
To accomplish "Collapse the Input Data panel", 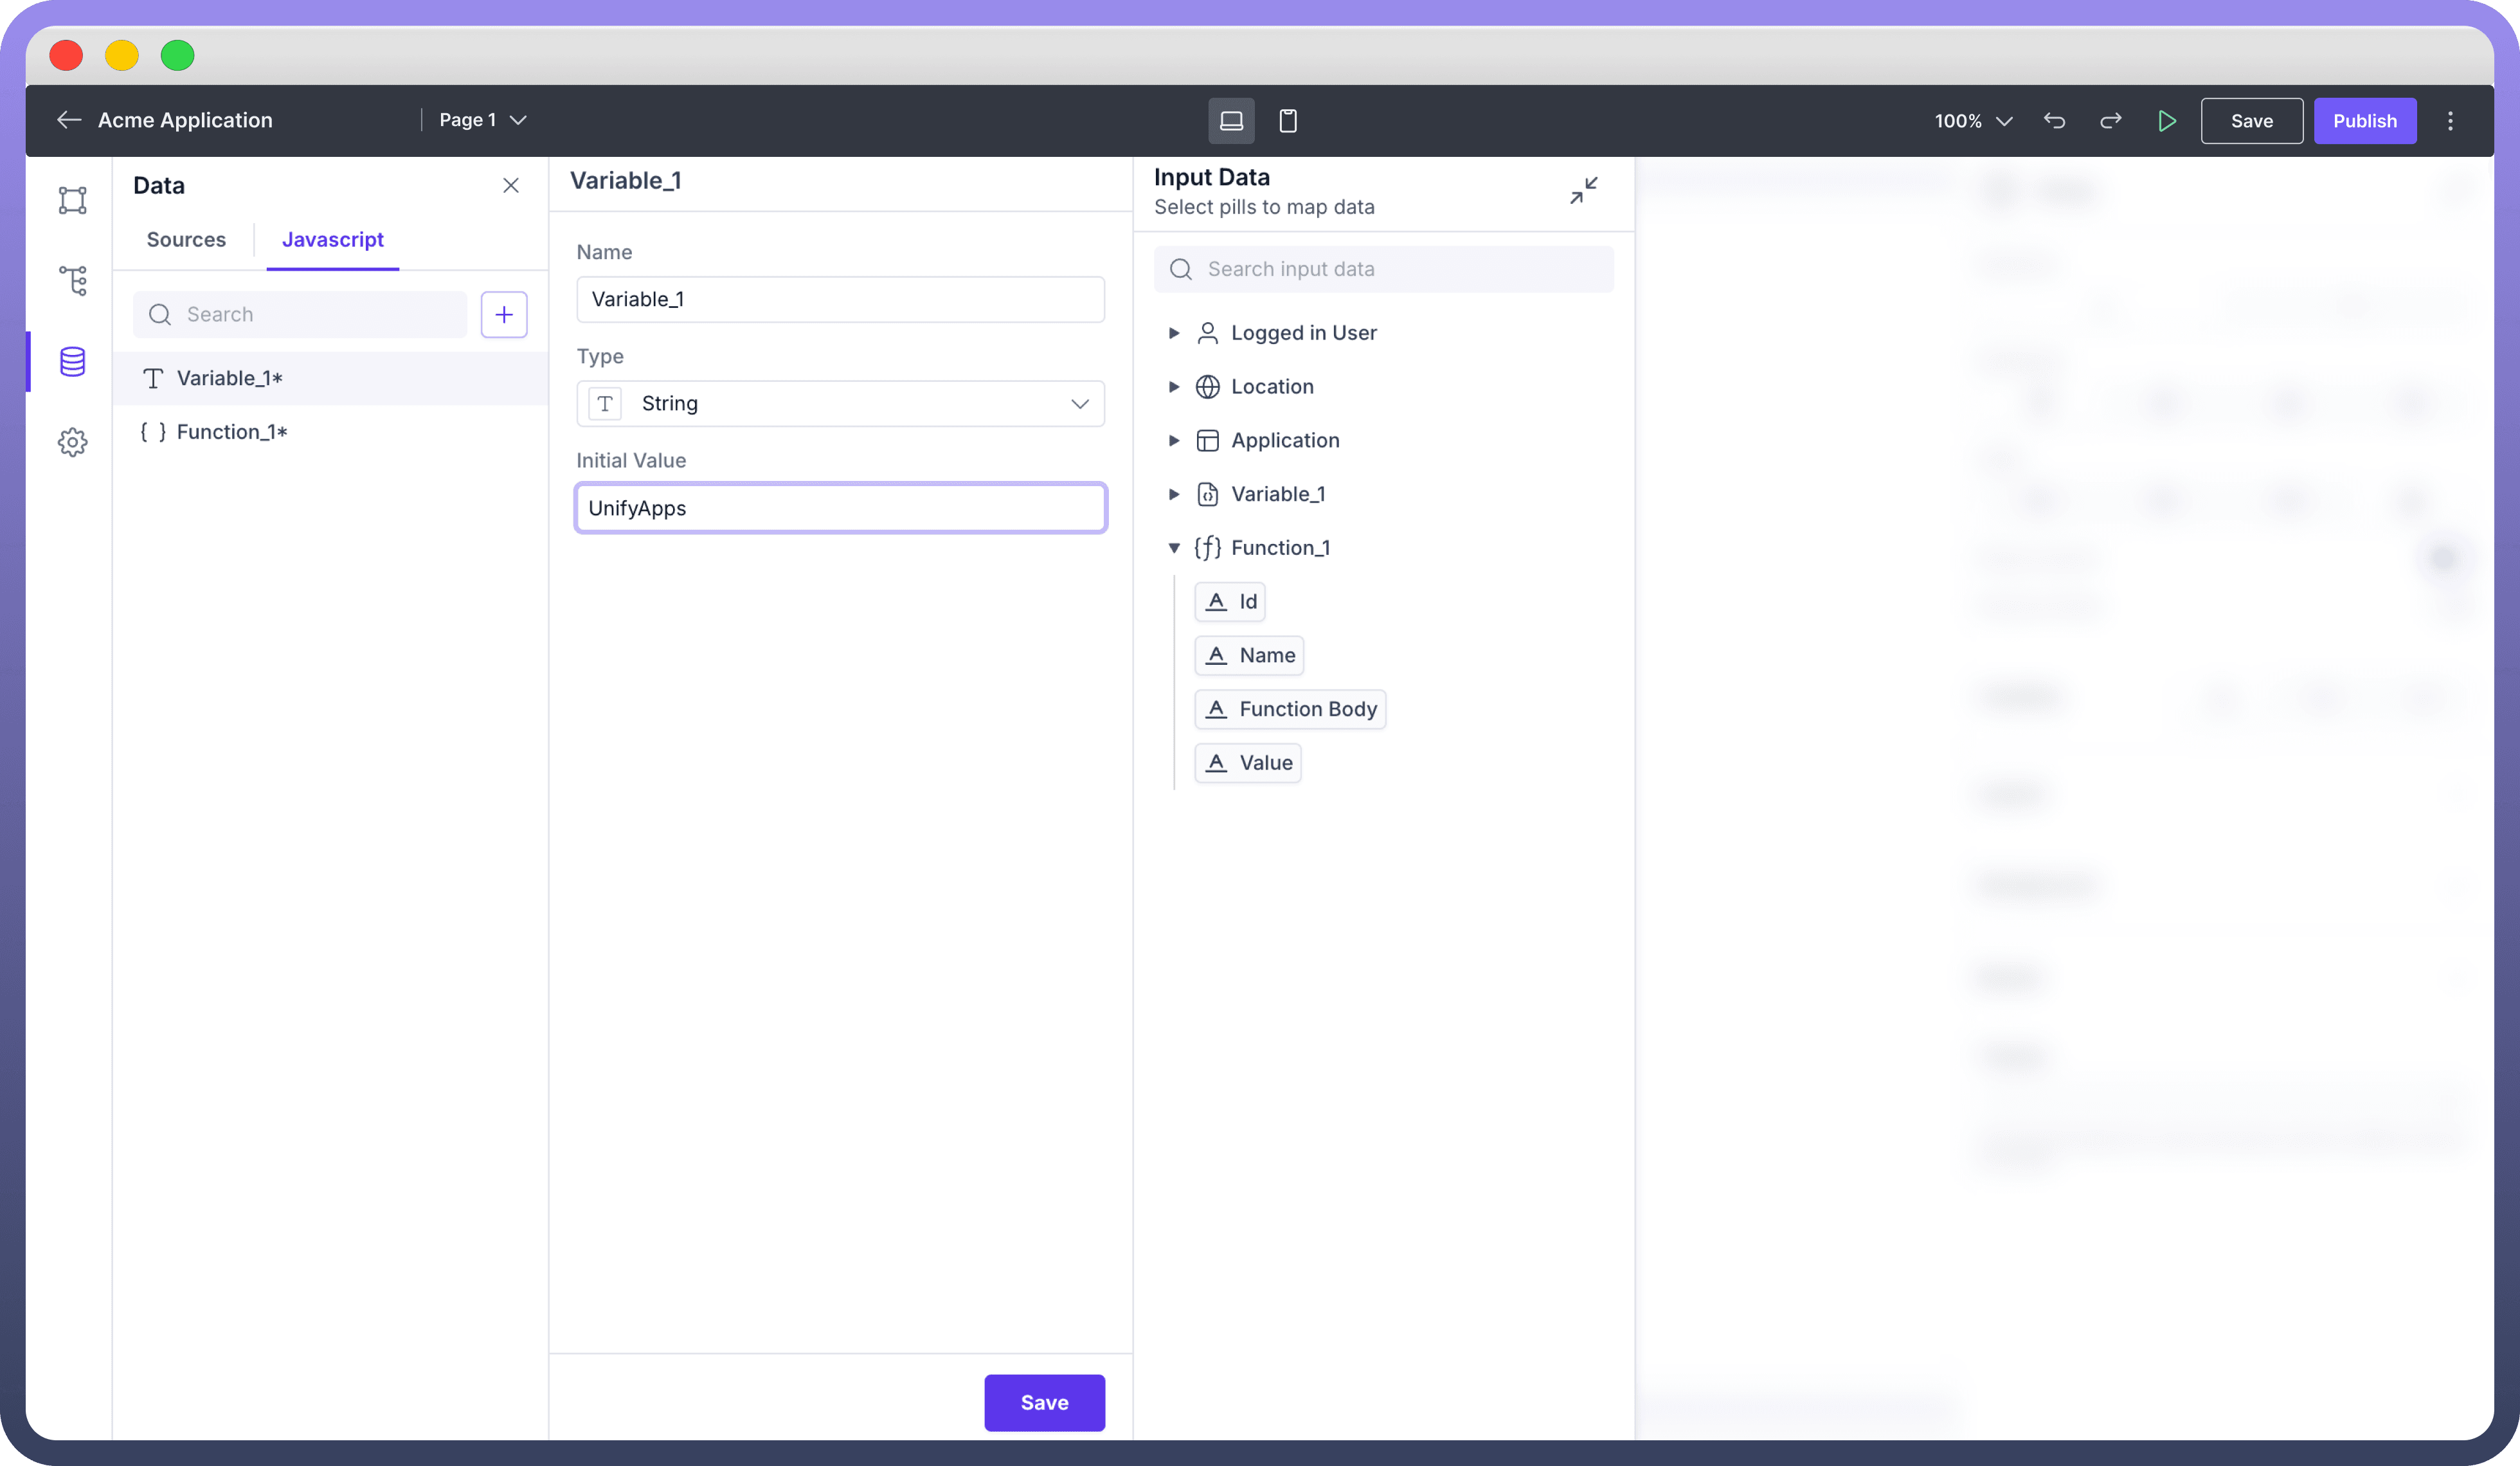I will tap(1583, 190).
